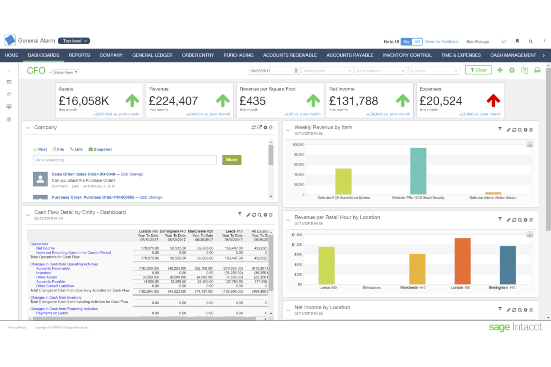Open the filter icon on Net Income by Location
The width and height of the screenshot is (551, 367).
click(x=500, y=309)
